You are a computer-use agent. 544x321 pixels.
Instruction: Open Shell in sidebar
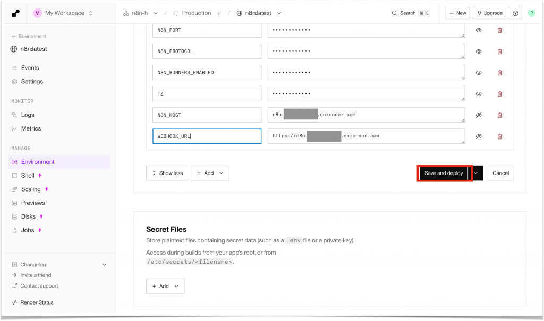coord(28,176)
